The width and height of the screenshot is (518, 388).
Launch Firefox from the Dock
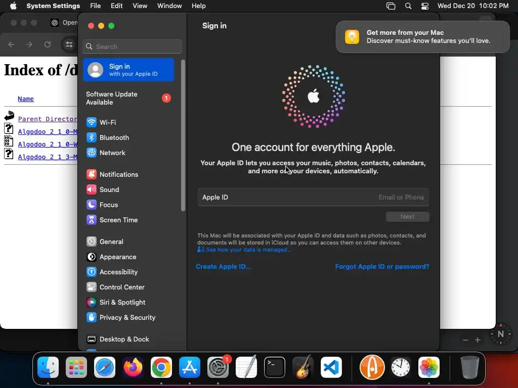pos(133,367)
